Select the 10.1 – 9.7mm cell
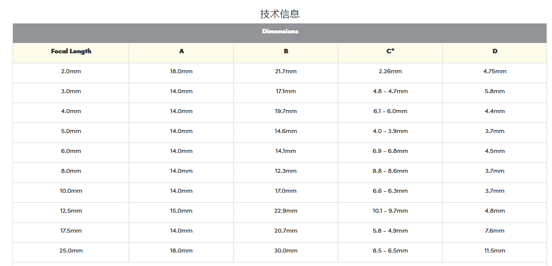Image resolution: width=552 pixels, height=266 pixels. [x=390, y=211]
